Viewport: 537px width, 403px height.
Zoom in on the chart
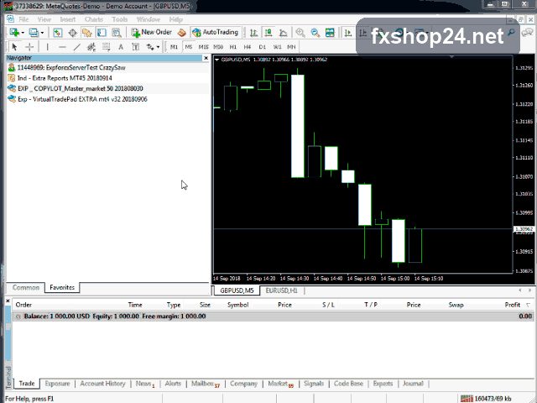tap(300, 33)
